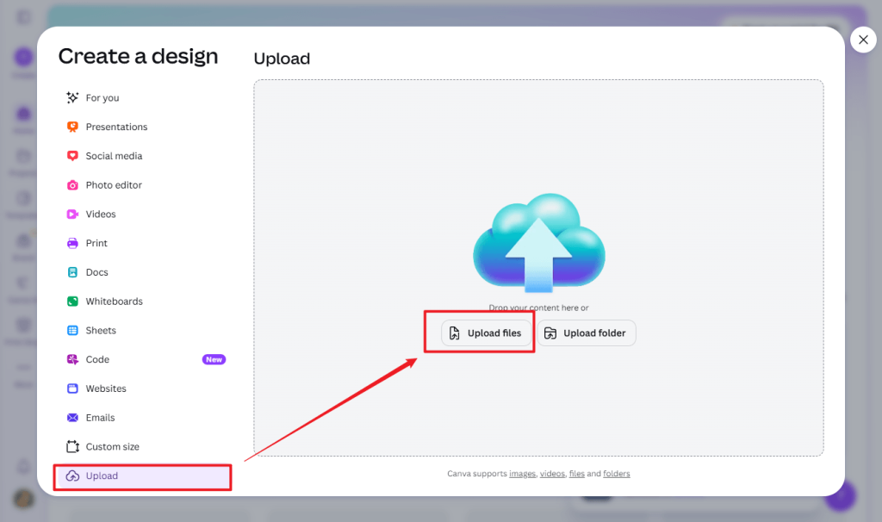
Task: Click the New badge beside Code
Action: coord(214,359)
